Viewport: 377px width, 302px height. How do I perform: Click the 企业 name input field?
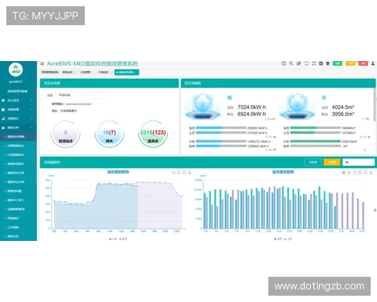pos(82,96)
